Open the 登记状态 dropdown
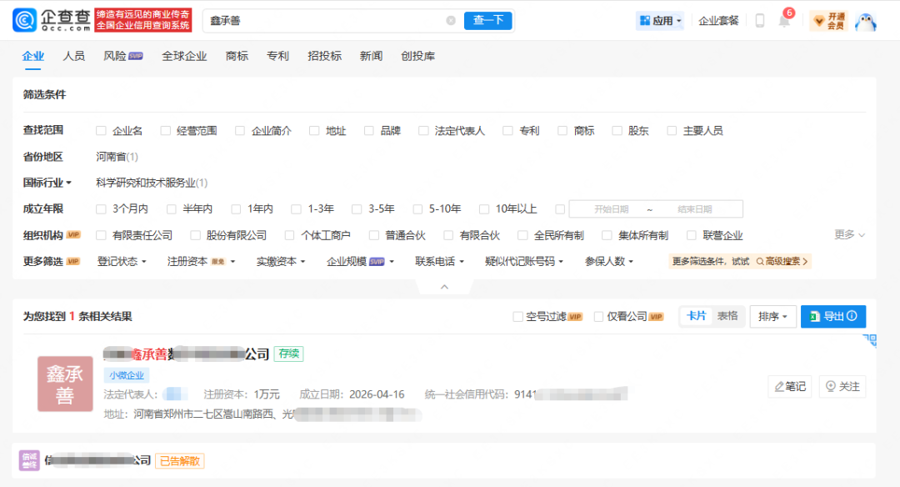900x487 pixels. click(122, 261)
